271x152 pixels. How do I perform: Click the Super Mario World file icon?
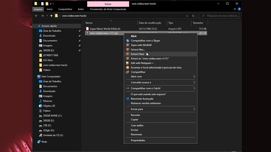pyautogui.click(x=87, y=29)
